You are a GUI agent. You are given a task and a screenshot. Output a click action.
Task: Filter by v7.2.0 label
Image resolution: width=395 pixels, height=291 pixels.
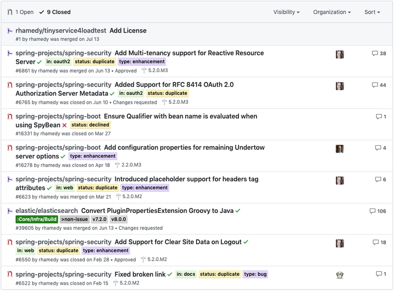tap(100, 219)
